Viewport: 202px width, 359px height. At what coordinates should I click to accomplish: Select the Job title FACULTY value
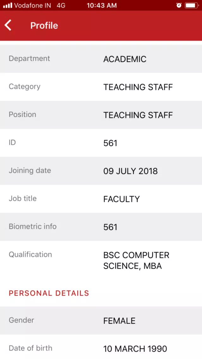coord(121,199)
